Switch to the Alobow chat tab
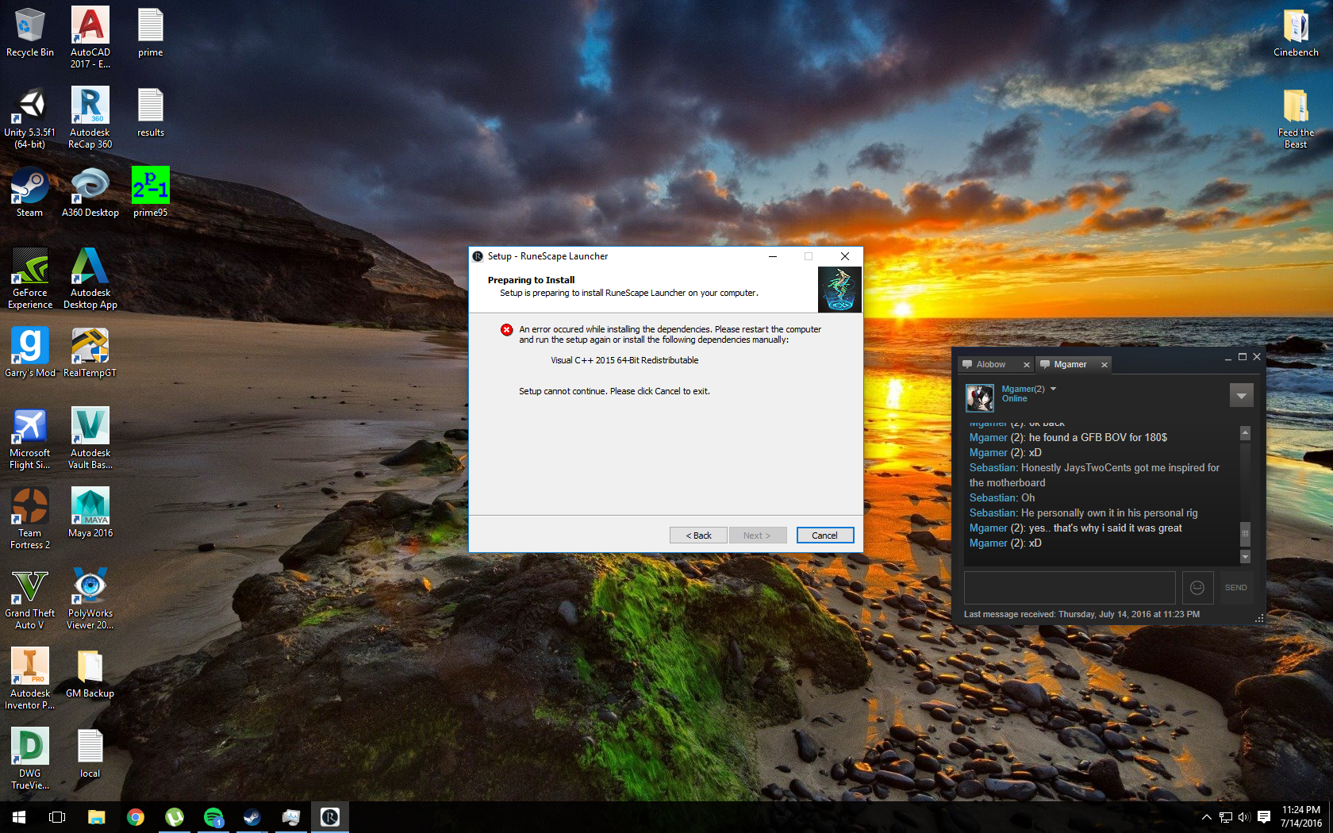 (990, 365)
